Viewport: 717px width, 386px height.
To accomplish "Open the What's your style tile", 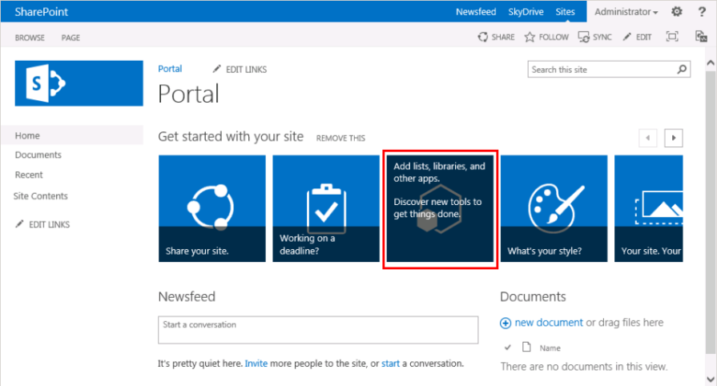I will tap(554, 208).
